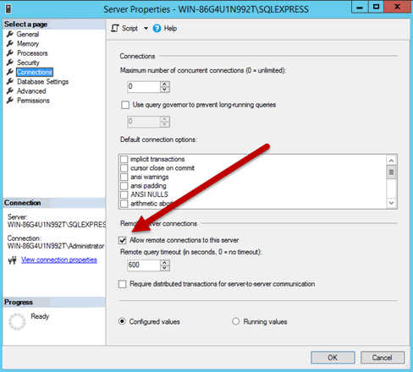This screenshot has height=372, width=413.
Task: Decrease remote query timeout spinner value
Action: 165,268
